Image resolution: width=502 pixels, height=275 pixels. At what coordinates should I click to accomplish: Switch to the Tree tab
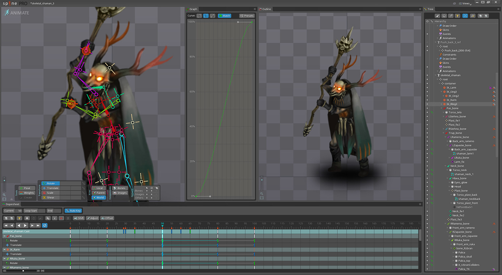click(x=429, y=9)
